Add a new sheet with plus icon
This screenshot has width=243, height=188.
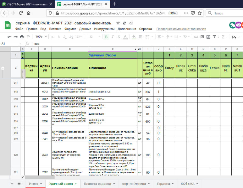click(12, 183)
